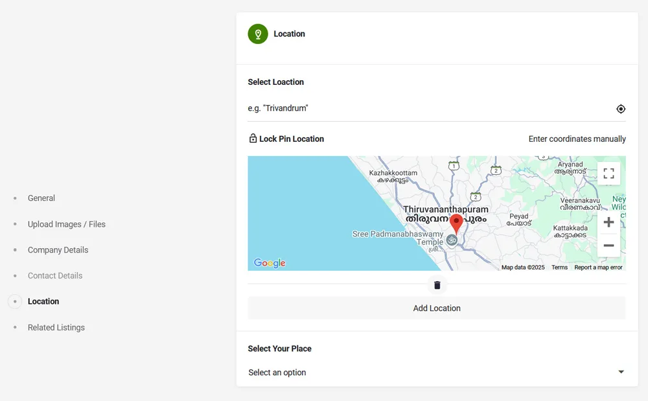This screenshot has height=401, width=648.
Task: Enter map fullscreen view
Action: point(608,174)
